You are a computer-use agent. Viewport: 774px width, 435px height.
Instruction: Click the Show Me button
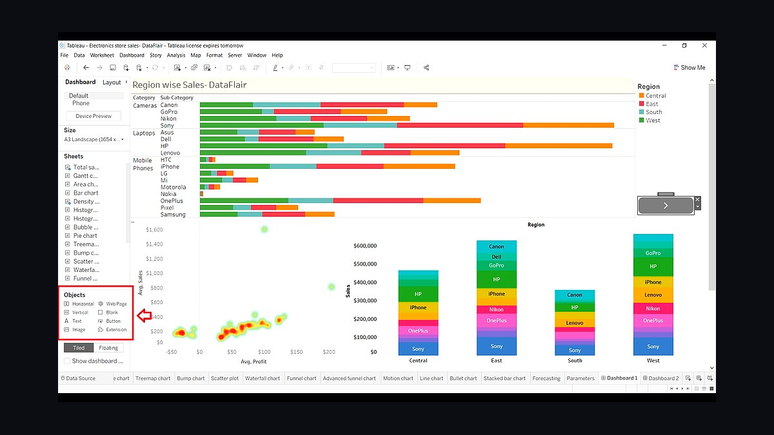click(689, 68)
